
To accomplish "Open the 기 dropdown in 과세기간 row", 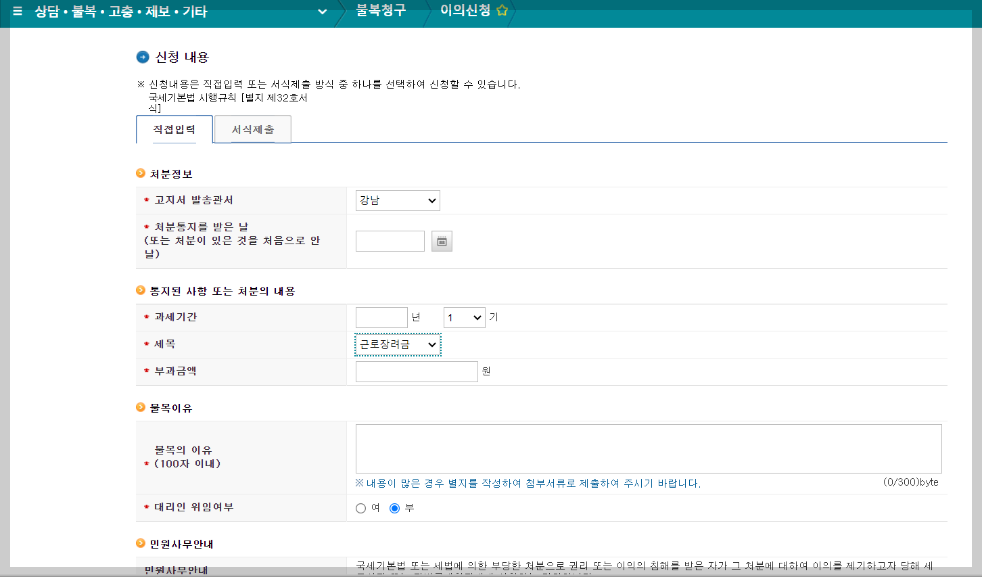I will coord(464,317).
